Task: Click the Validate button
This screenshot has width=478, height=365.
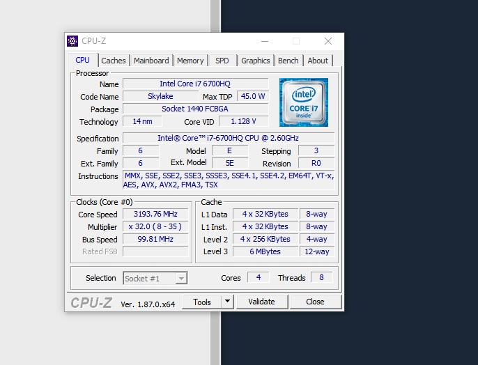Action: pyautogui.click(x=261, y=302)
